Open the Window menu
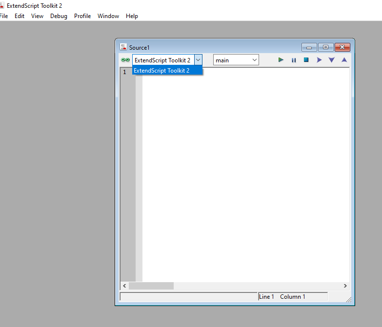382x327 pixels. (x=108, y=16)
